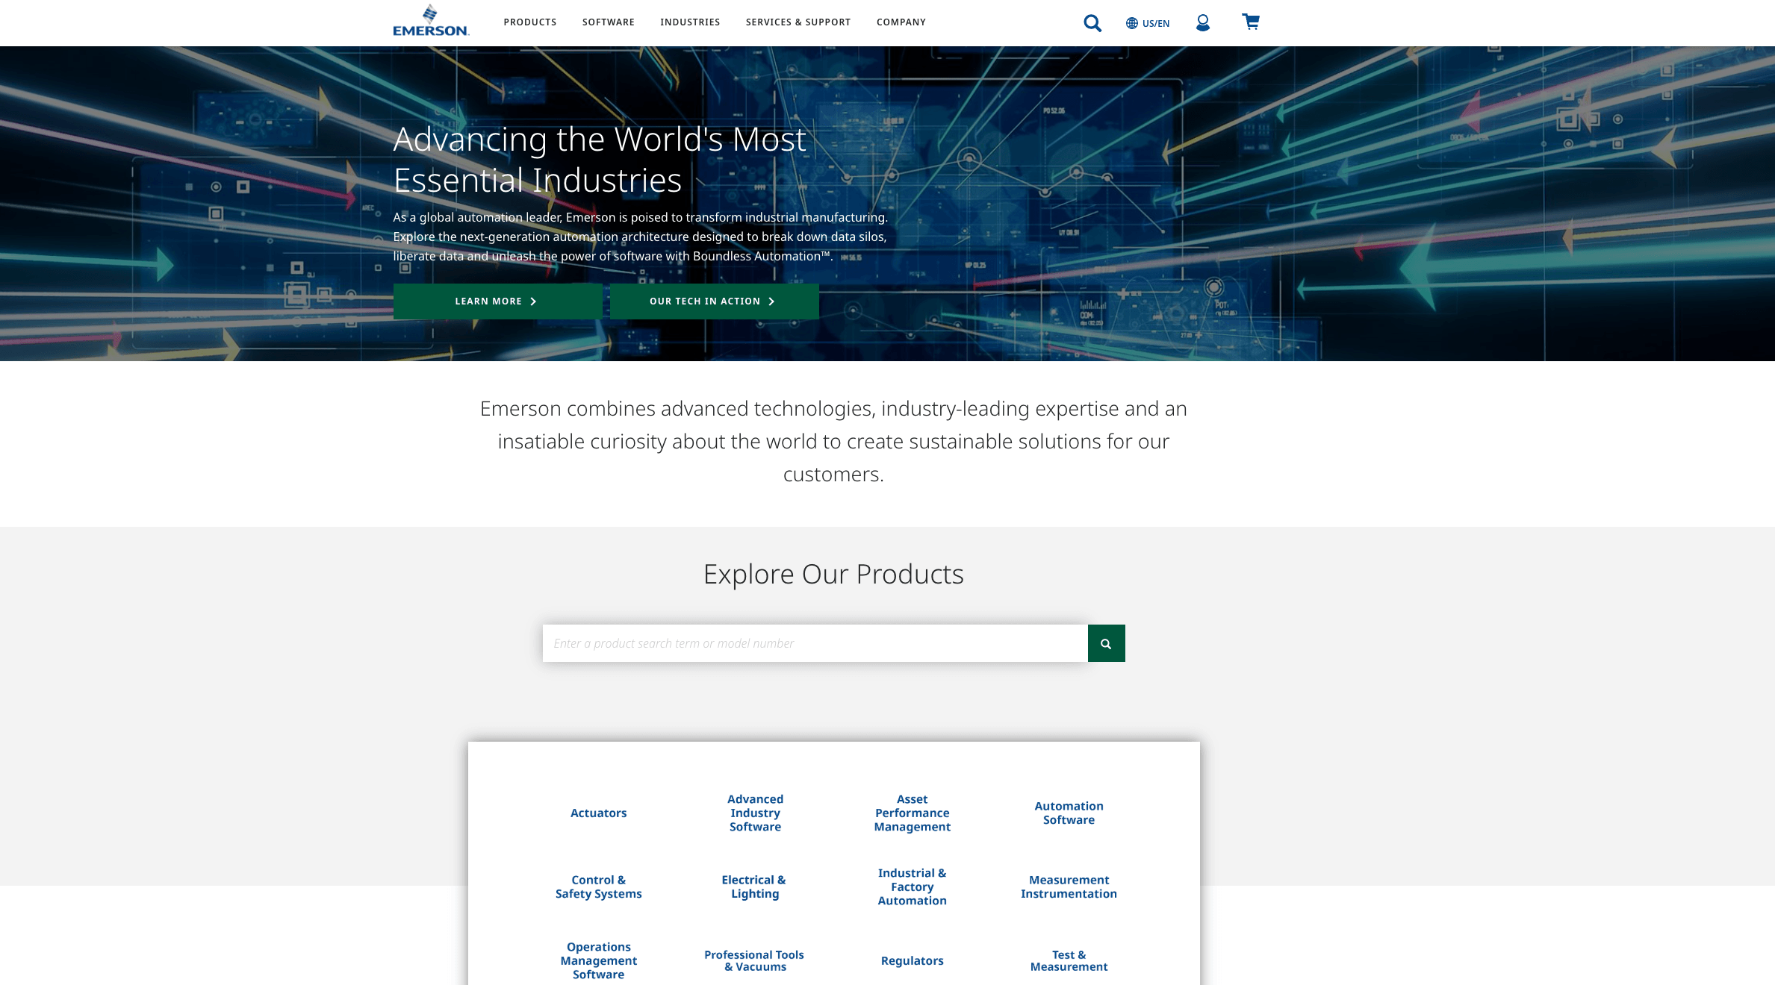Screen dimensions: 1775x985
Task: Click the Emerson logo
Action: pyautogui.click(x=430, y=22)
